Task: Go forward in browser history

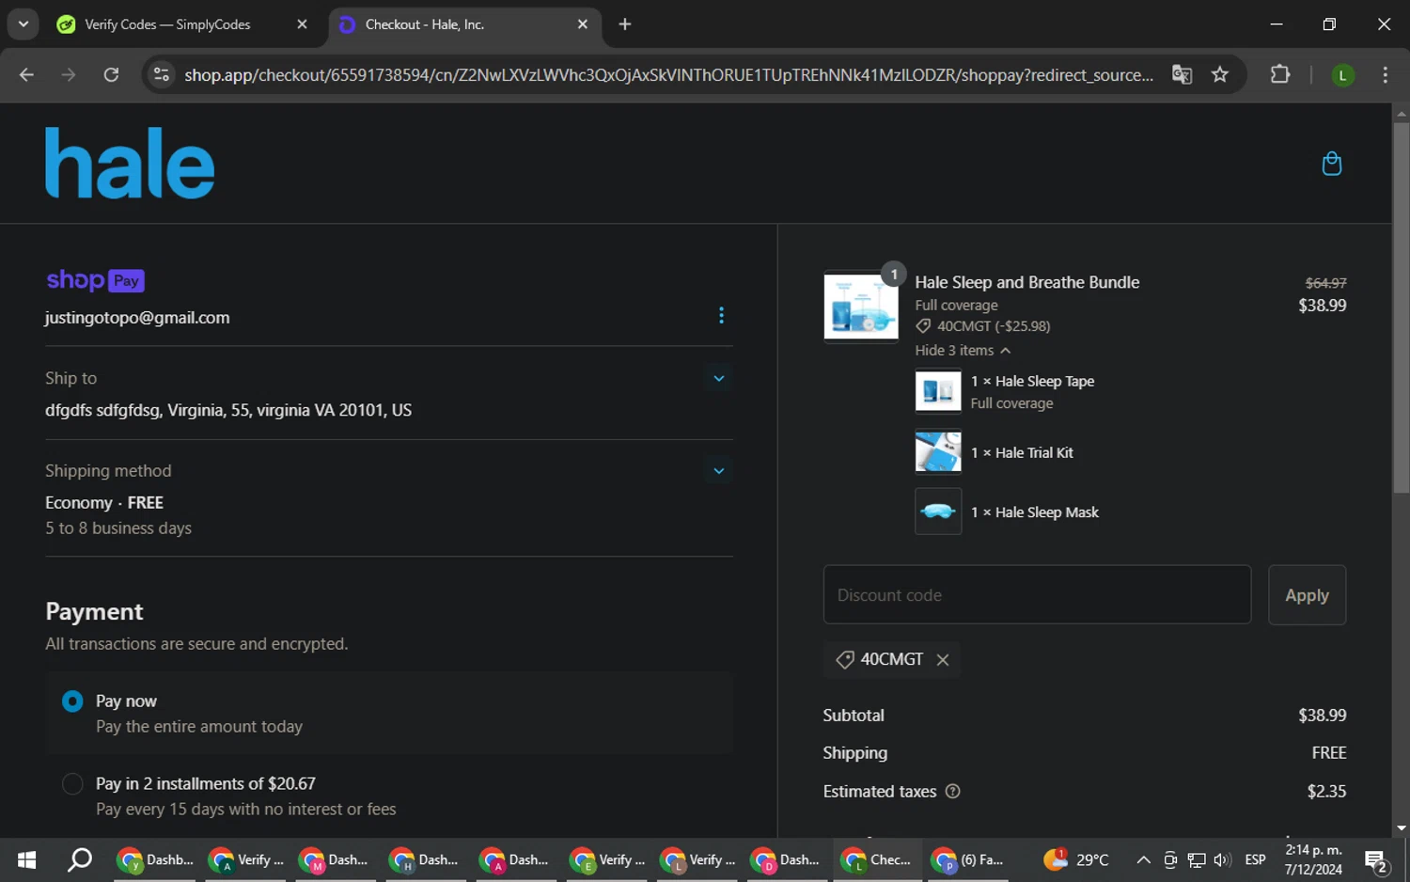Action: [x=69, y=74]
